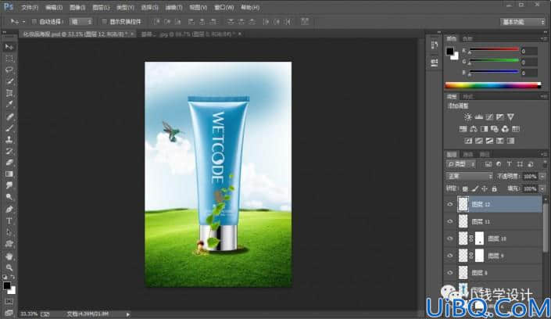Select the Lasso tool

coord(9,70)
